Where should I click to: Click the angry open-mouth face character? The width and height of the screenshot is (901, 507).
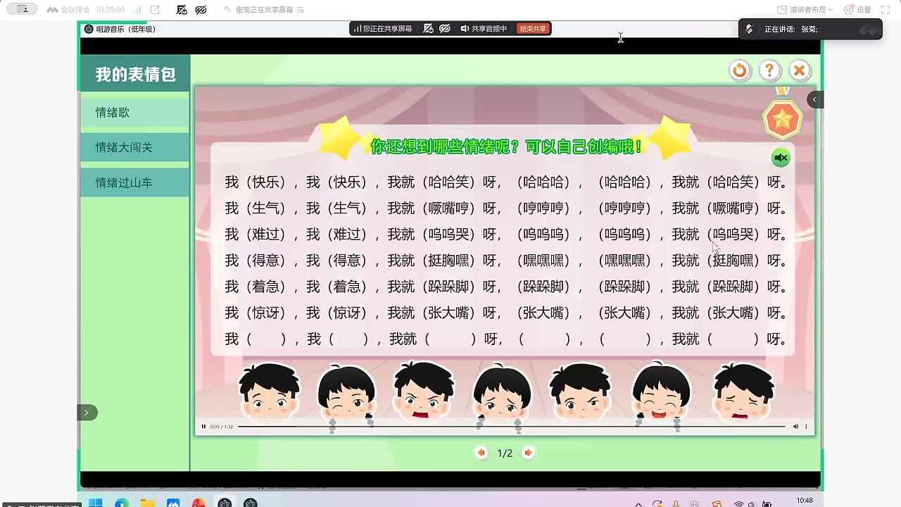[423, 392]
